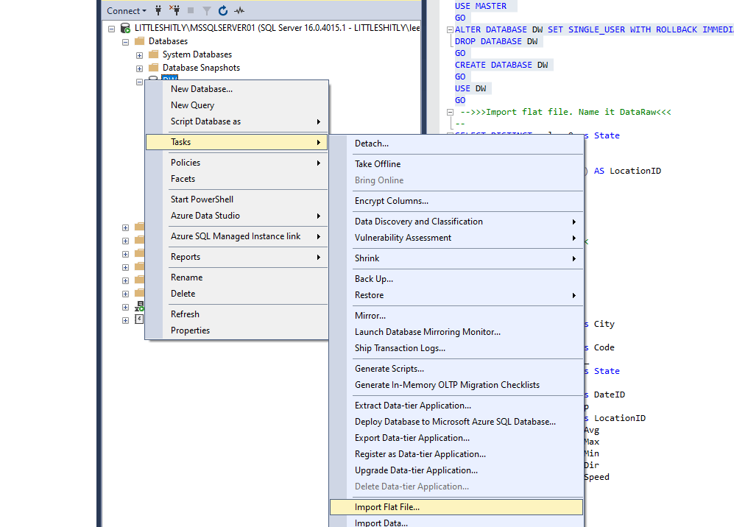Click the Database Snapshots folder icon

click(x=153, y=68)
